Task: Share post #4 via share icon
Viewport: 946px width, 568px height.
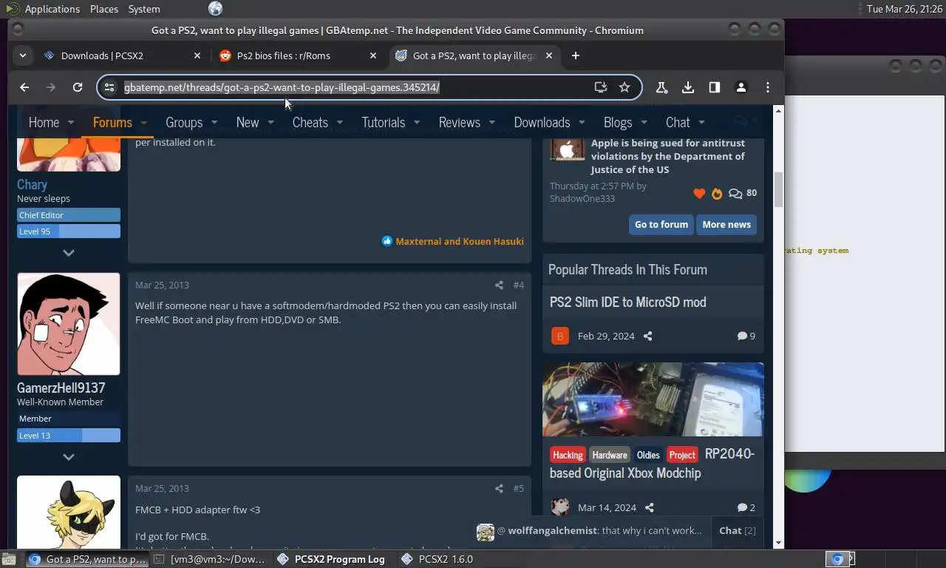Action: pos(499,285)
